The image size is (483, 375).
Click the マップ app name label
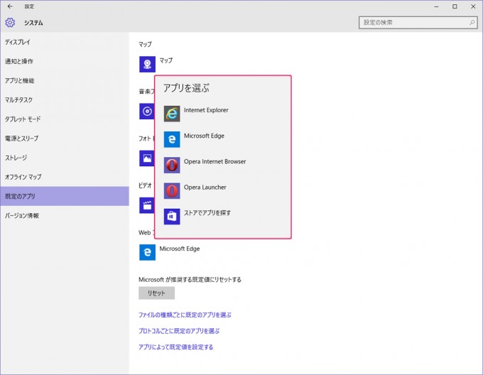point(166,60)
